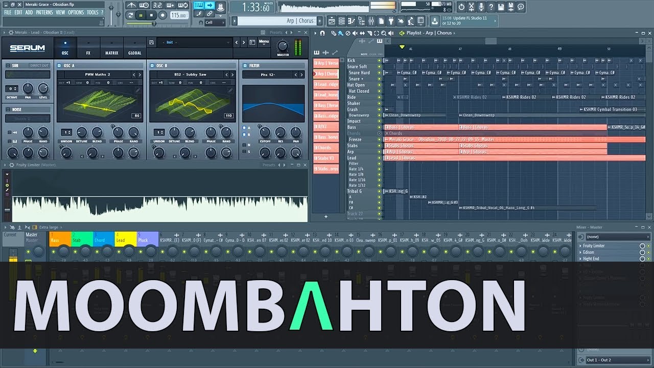
Task: Select the playlist Mute tool
Action: 354,33
